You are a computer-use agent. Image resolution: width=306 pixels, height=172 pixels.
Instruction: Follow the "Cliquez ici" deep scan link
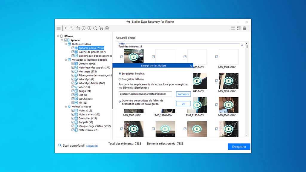coord(92,146)
